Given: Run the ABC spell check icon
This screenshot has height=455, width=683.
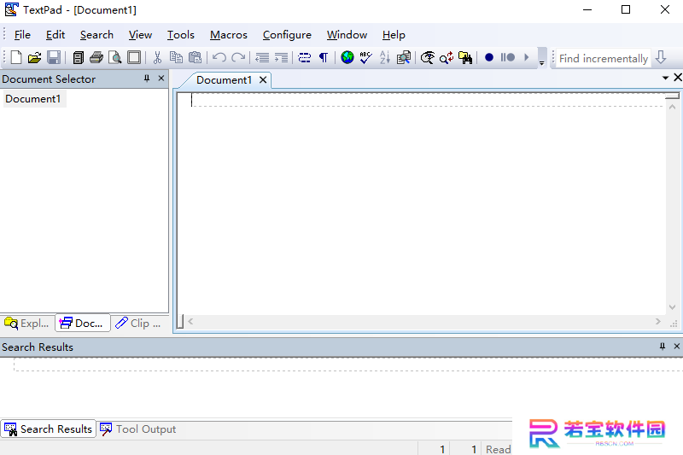Looking at the screenshot, I should pos(366,57).
